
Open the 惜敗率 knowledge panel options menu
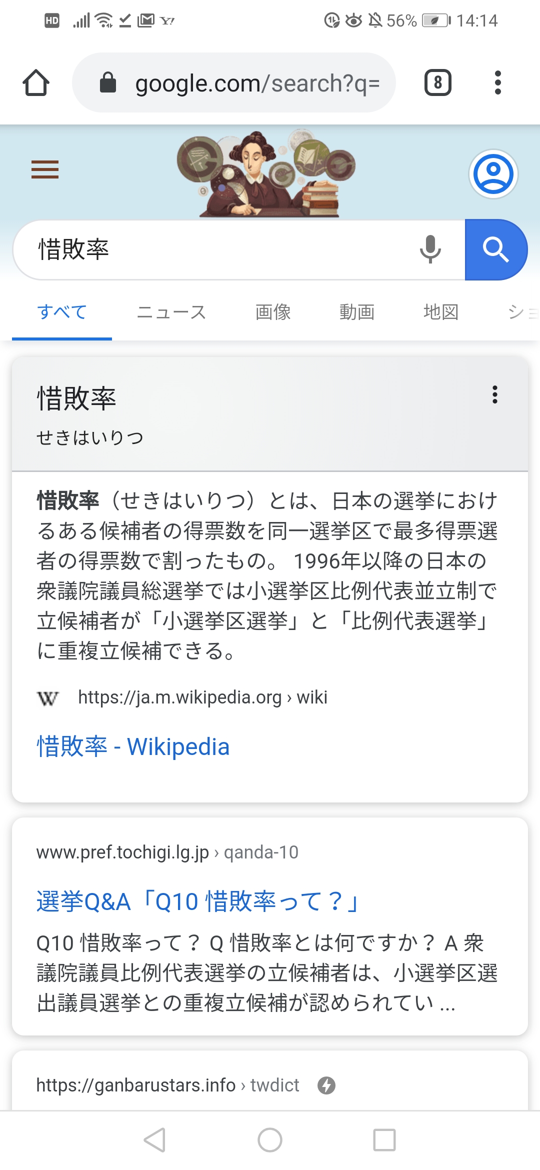click(x=495, y=394)
